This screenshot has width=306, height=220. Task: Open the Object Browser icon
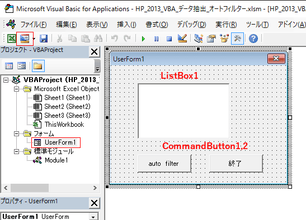pyautogui.click(x=224, y=39)
